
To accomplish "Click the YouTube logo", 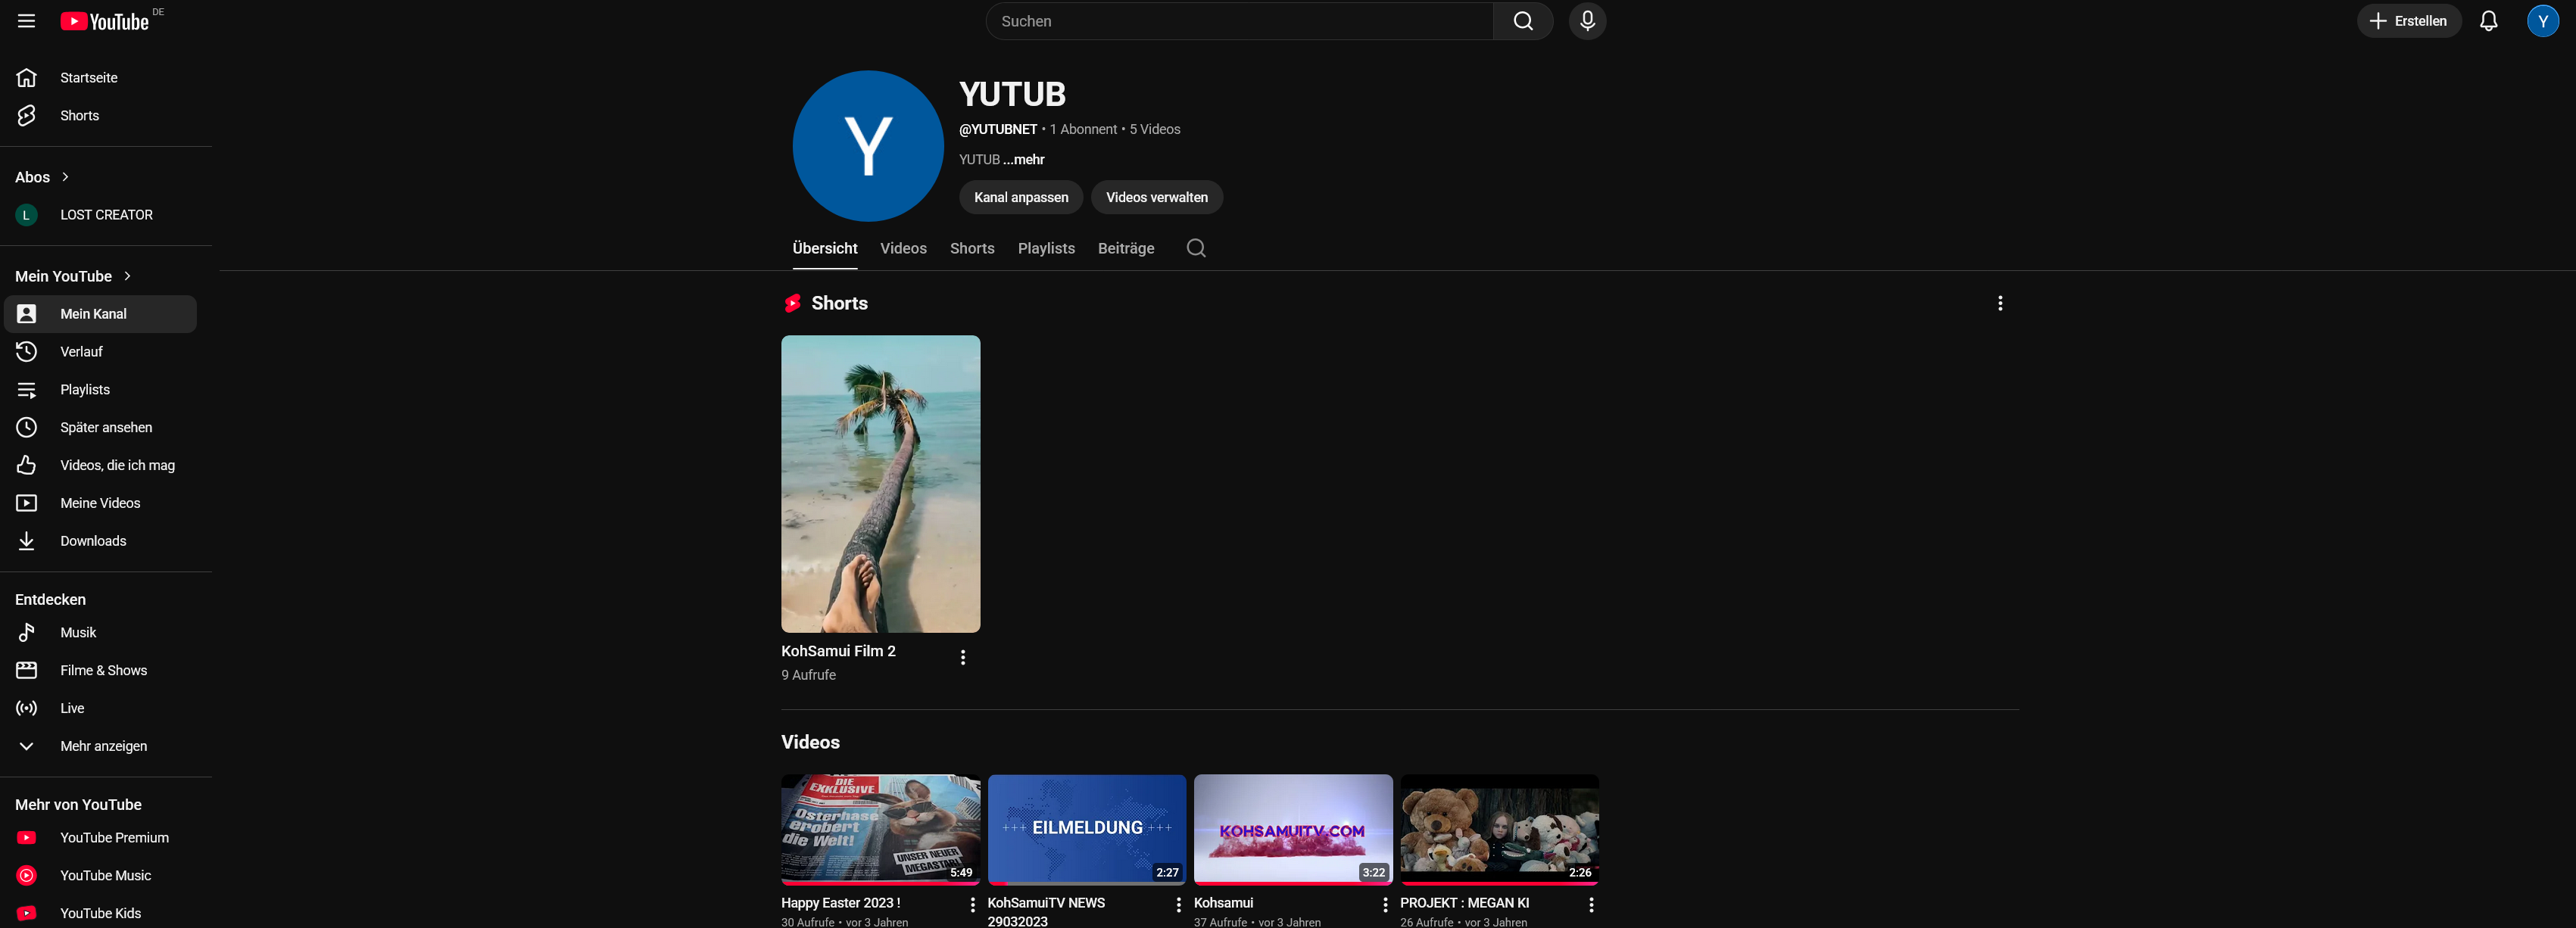I will coord(105,21).
